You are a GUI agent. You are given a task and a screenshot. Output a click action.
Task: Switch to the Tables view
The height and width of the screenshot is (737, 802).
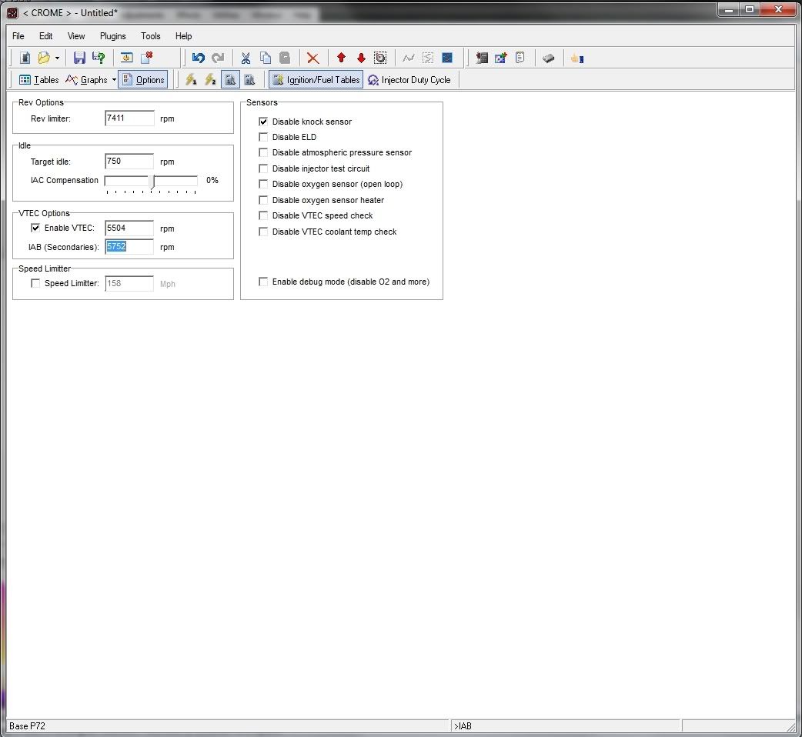click(39, 80)
